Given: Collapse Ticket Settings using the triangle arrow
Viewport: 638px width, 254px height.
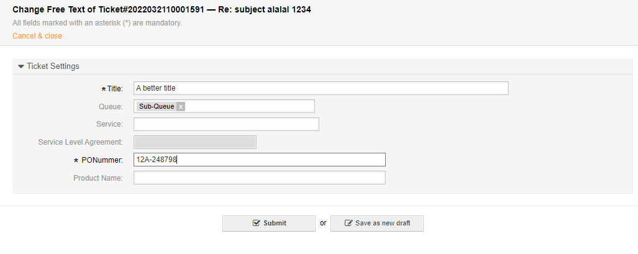Looking at the screenshot, I should pyautogui.click(x=21, y=66).
